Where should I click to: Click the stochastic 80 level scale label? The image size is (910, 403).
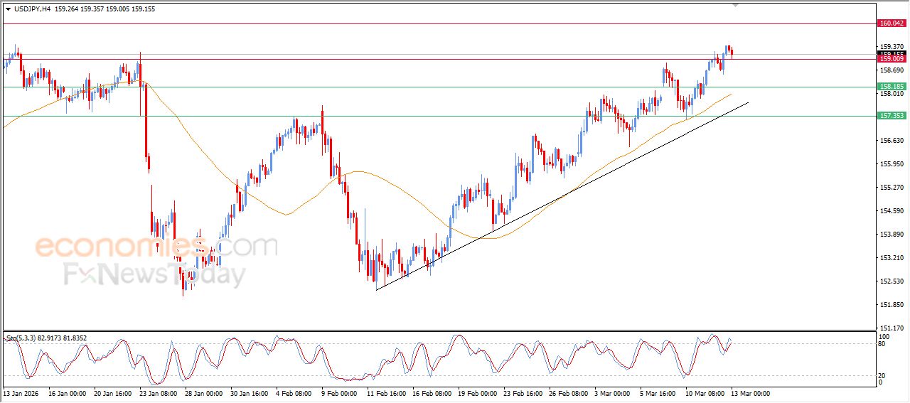[882, 344]
